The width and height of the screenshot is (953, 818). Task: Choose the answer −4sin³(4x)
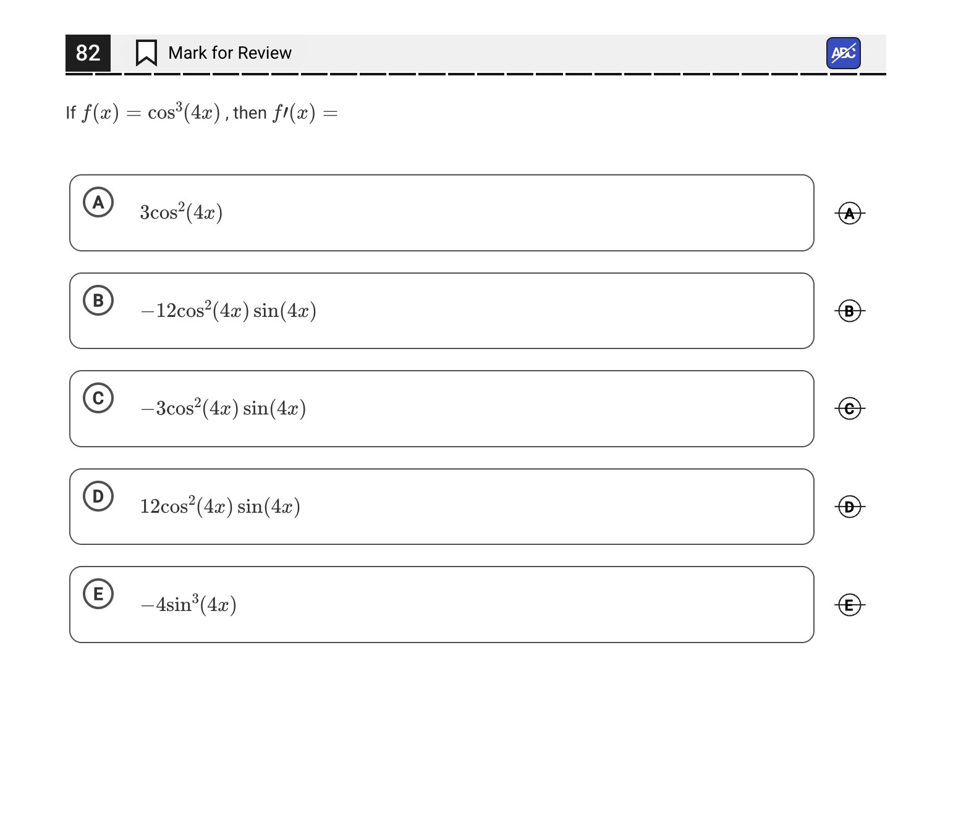click(x=188, y=604)
